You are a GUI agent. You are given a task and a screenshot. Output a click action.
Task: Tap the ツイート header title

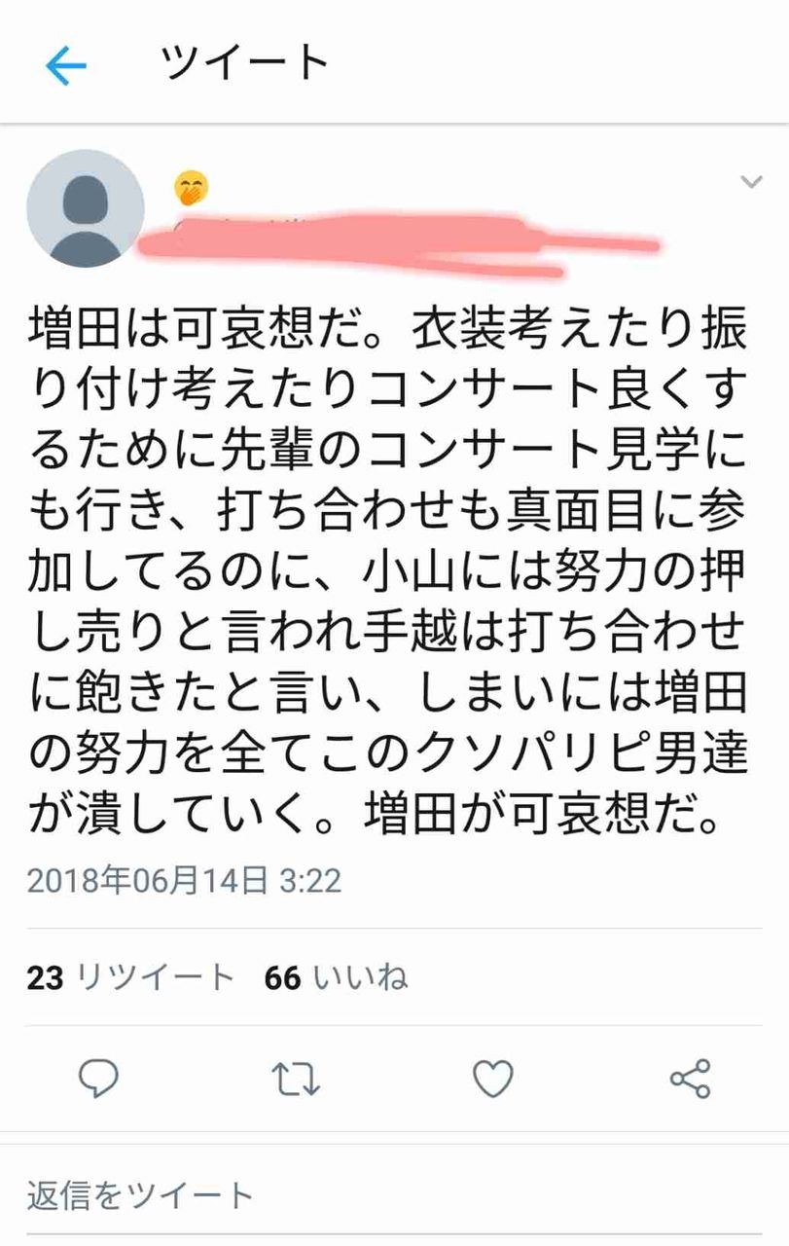pos(246,64)
